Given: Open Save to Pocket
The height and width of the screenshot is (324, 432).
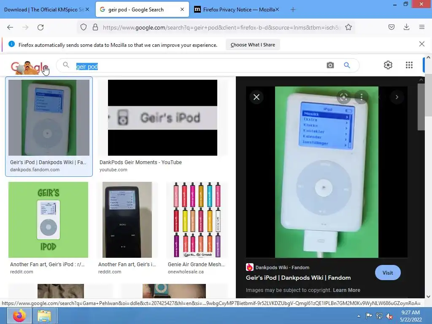Looking at the screenshot, I should point(391,27).
